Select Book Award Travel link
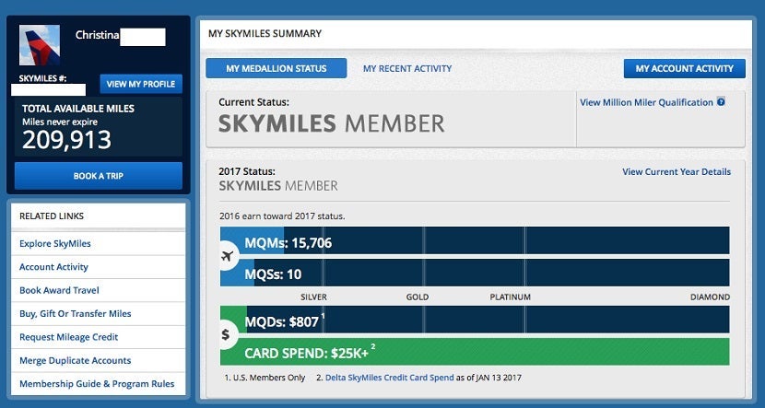765x408 pixels. (58, 291)
